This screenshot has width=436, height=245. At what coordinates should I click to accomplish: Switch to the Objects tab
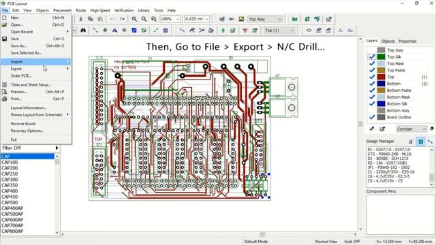388,41
